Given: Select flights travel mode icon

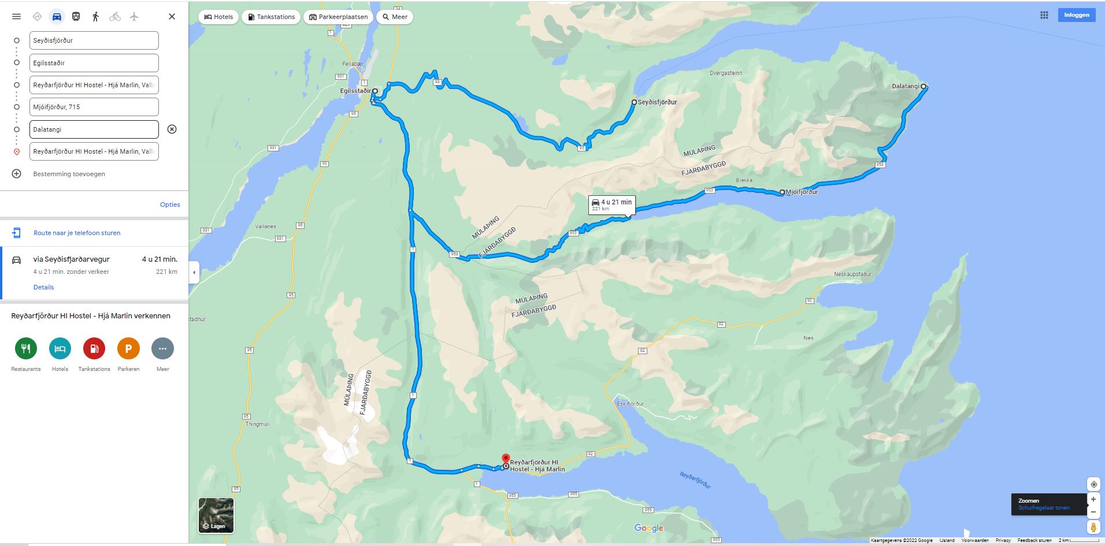Looking at the screenshot, I should coord(134,16).
